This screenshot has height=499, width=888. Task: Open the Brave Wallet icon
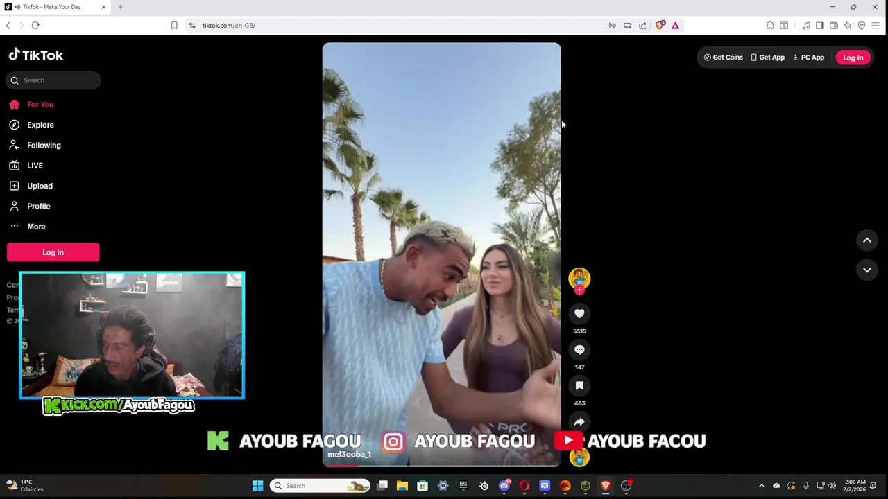tap(834, 26)
